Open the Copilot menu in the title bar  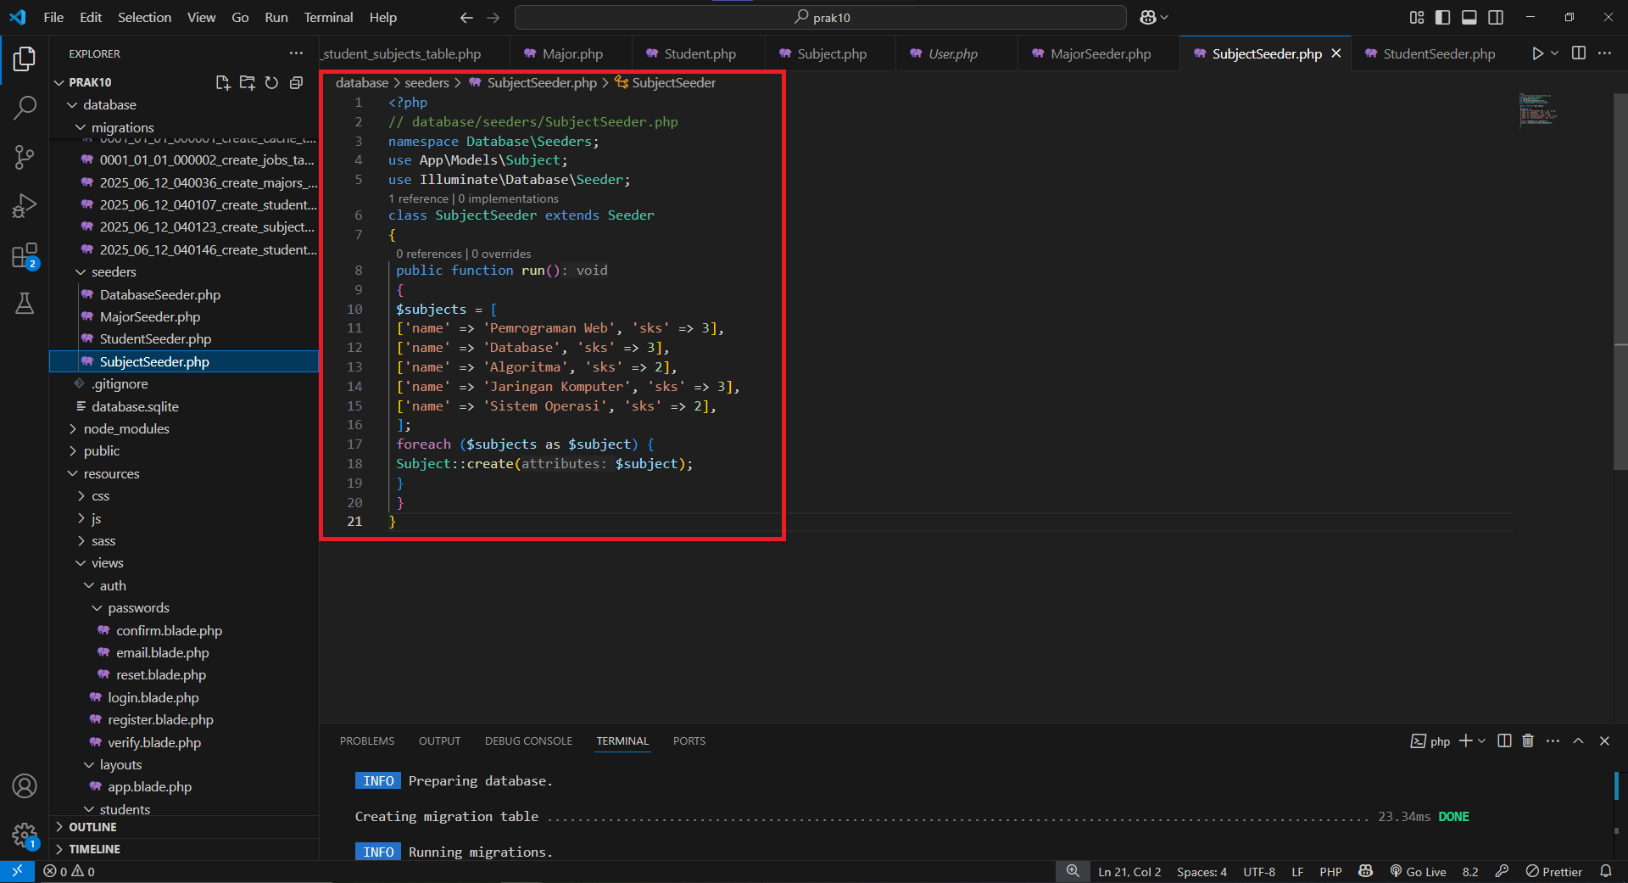pos(1152,17)
